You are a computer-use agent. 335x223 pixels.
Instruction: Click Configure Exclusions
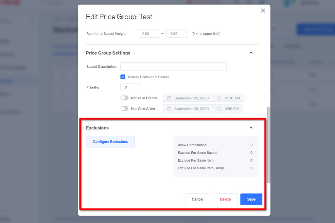click(x=110, y=141)
